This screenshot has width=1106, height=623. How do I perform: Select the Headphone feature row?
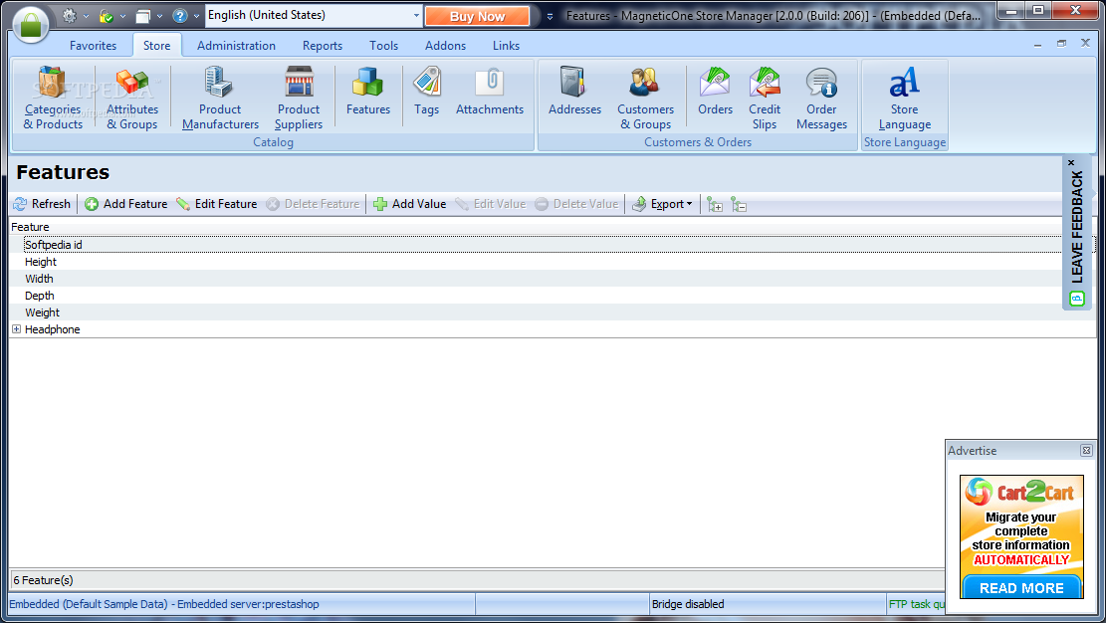coord(553,329)
